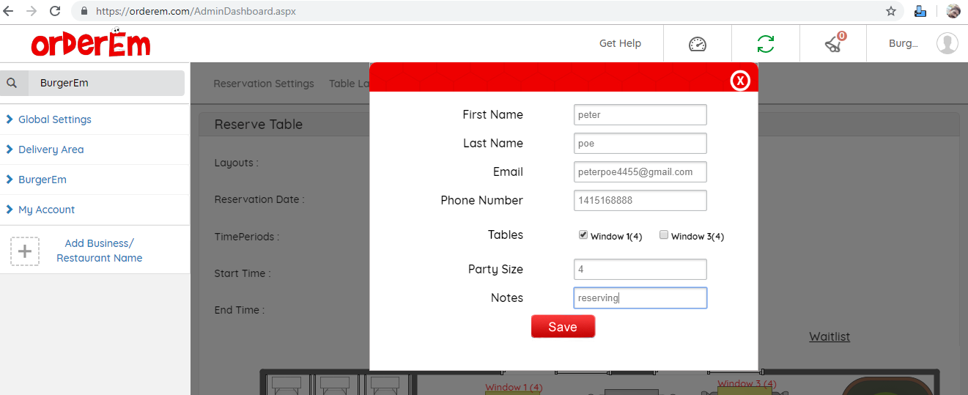Click the green refresh sync icon
The width and height of the screenshot is (968, 395).
pyautogui.click(x=765, y=44)
